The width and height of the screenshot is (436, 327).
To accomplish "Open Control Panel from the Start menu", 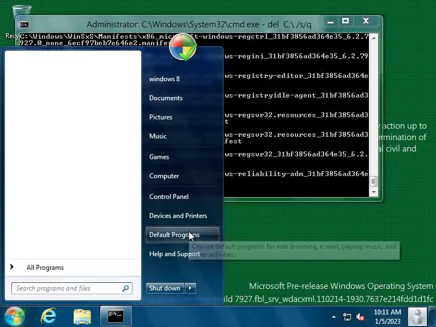I will 169,197.
